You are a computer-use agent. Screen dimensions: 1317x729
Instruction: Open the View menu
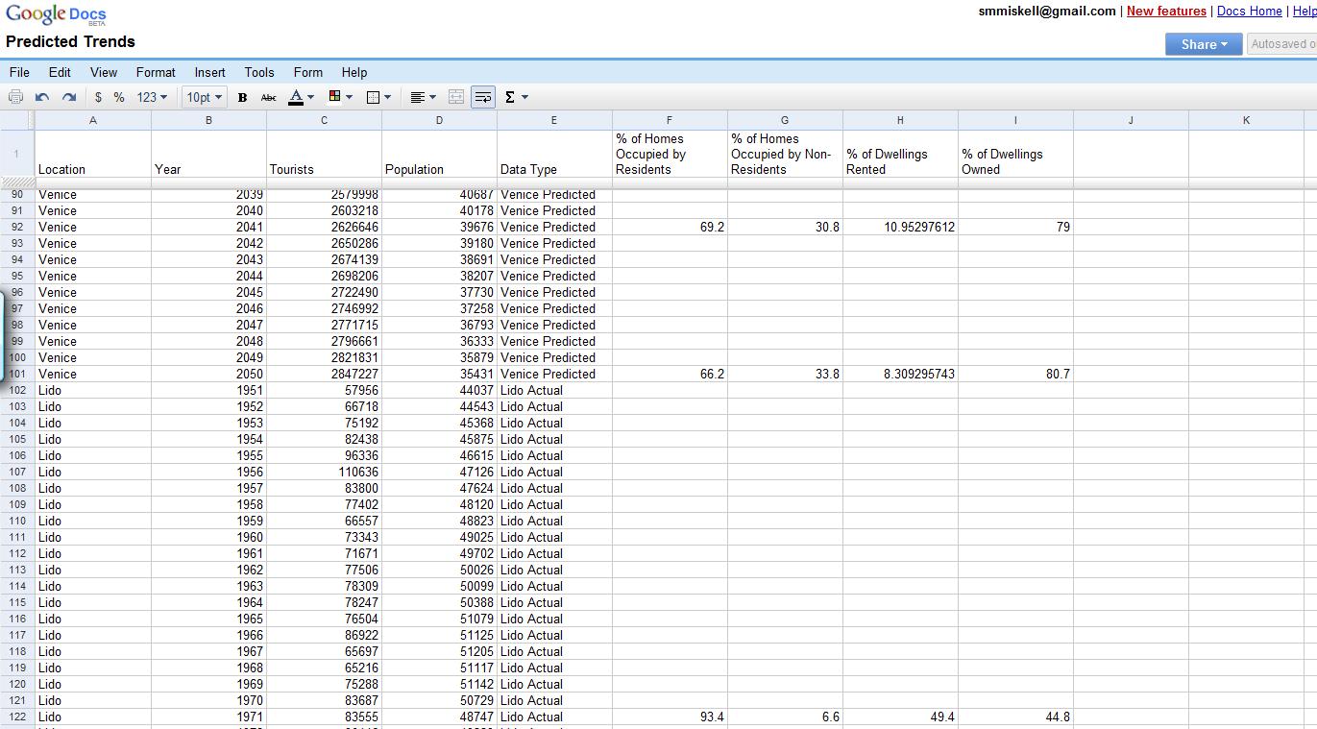[104, 72]
